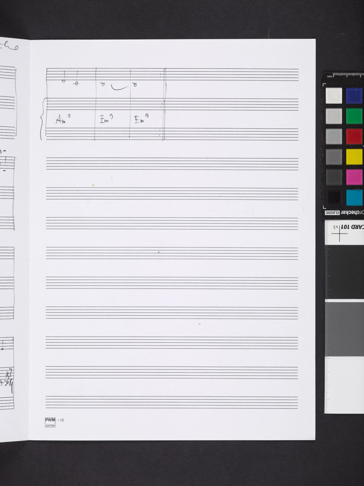Click the page number 12
The width and height of the screenshot is (364, 486).
62,420
